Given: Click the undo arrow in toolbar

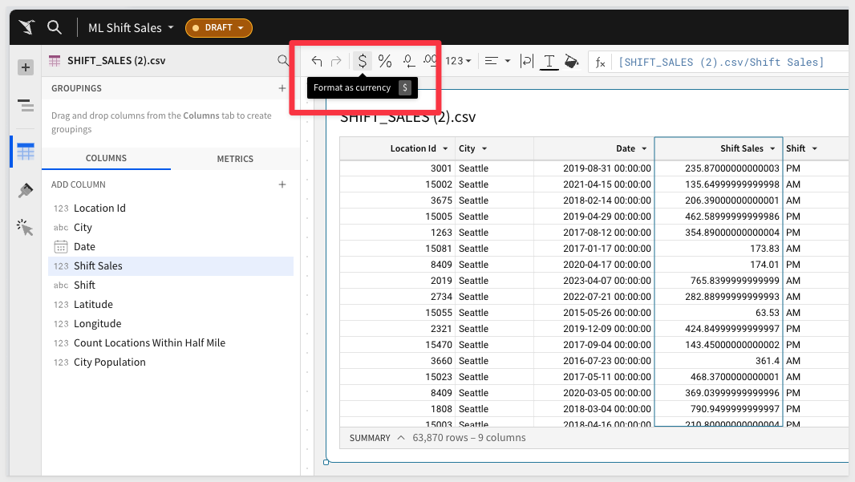Looking at the screenshot, I should click(x=317, y=61).
